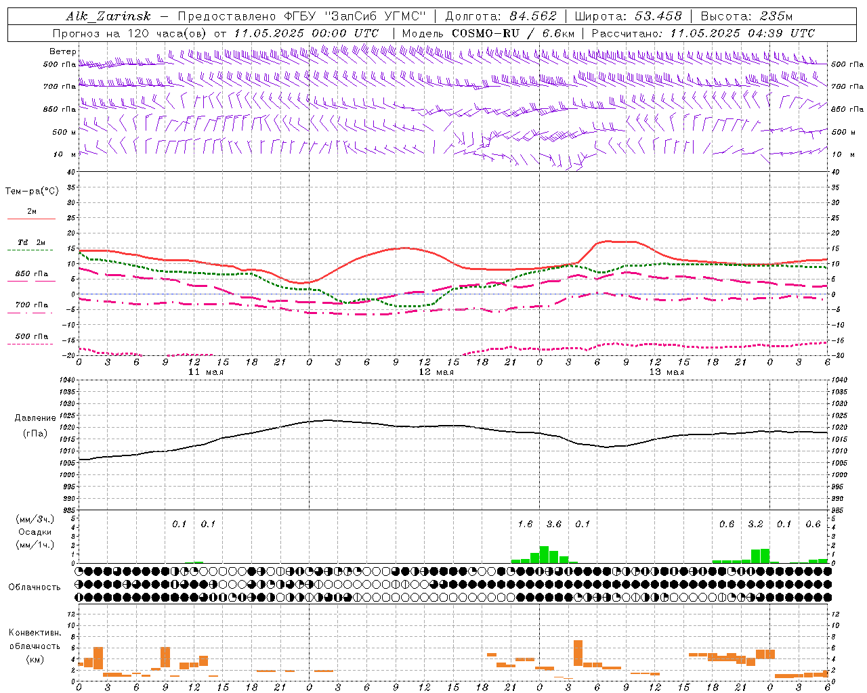867x693 pixels.
Task: Click the Давление pressure panel label
Action: pyautogui.click(x=35, y=418)
